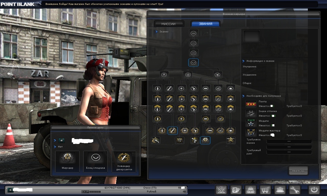Click the Медали мастера icon

tap(251, 133)
